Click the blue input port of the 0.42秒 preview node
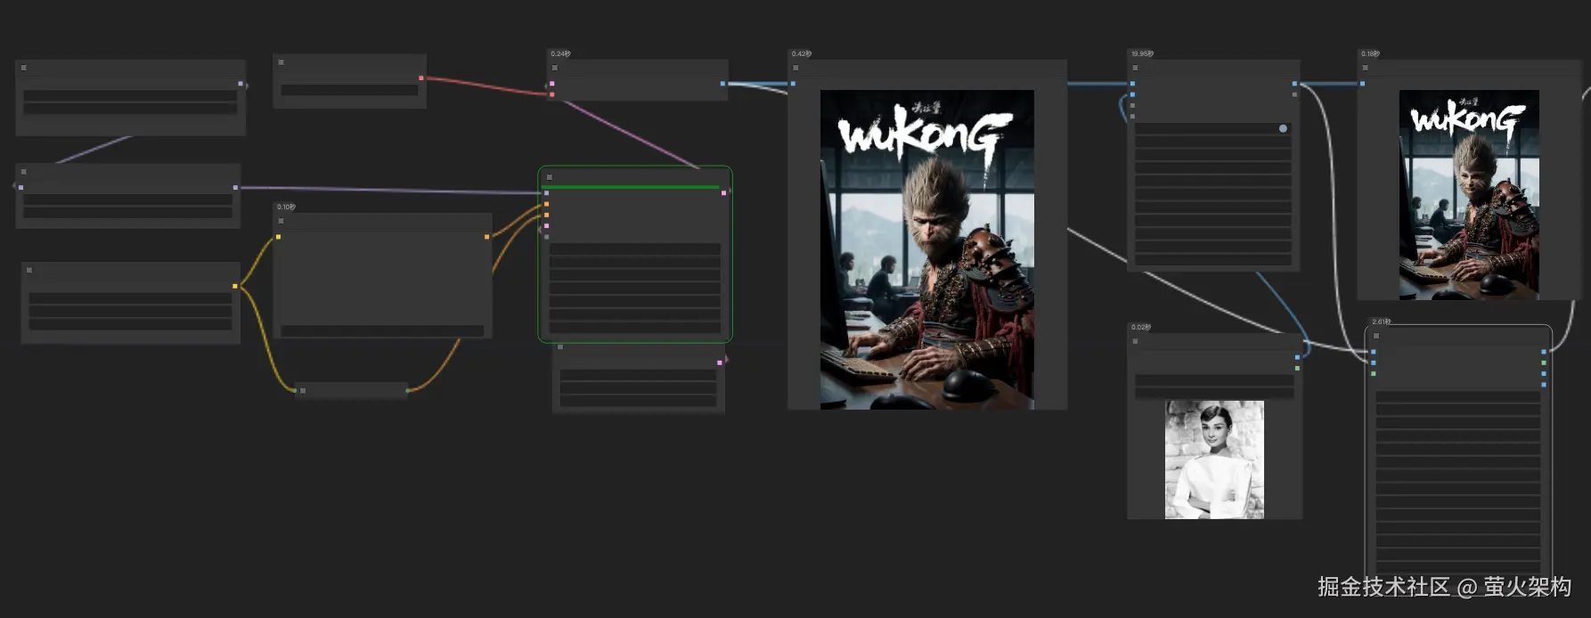The image size is (1591, 618). 793,84
